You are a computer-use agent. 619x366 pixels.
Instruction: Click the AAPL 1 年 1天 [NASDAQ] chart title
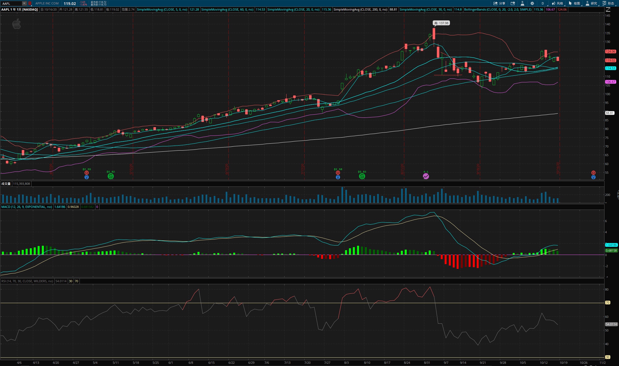click(x=20, y=9)
